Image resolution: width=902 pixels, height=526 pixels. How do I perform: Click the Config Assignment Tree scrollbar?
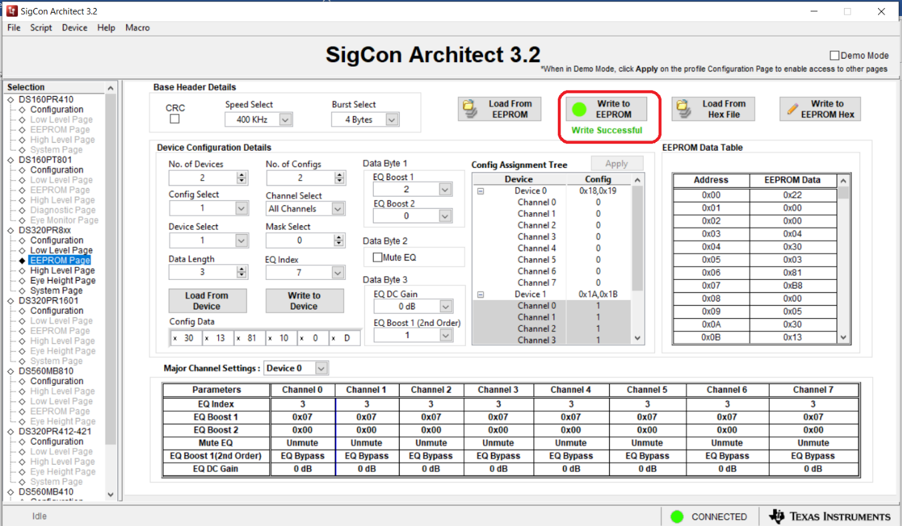tap(638, 259)
